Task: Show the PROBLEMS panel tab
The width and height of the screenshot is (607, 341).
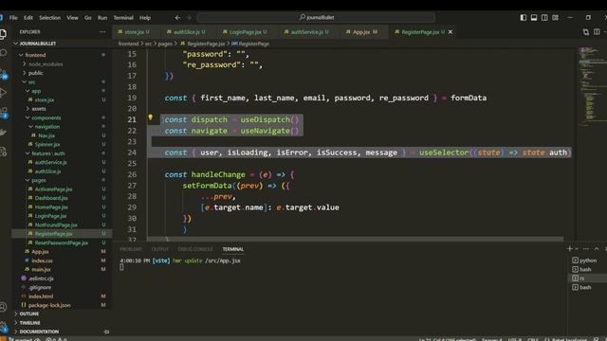Action: (131, 249)
